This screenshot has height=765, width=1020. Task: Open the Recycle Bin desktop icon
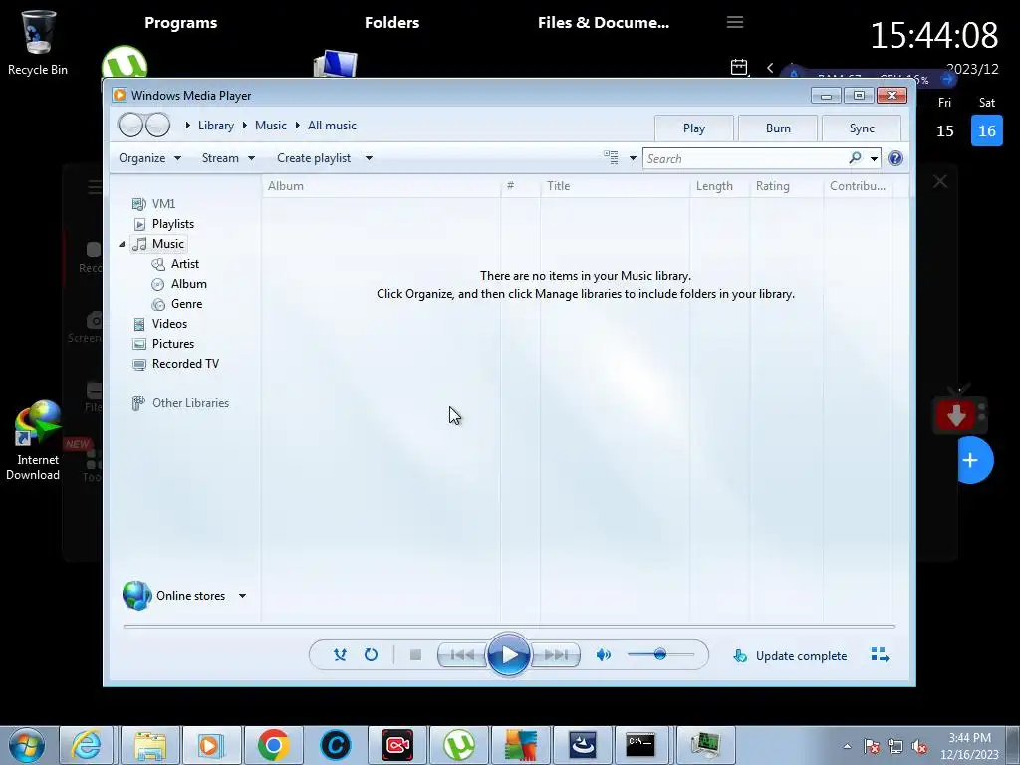click(38, 43)
